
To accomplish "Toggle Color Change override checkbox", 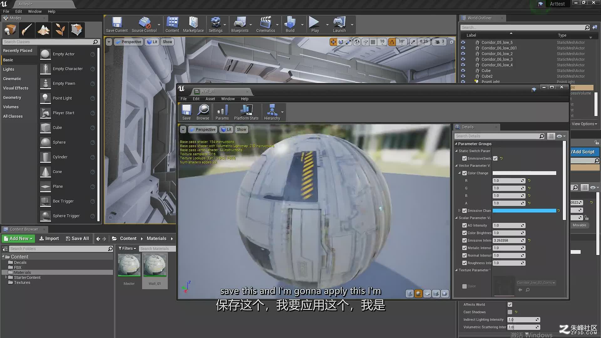I will (x=465, y=173).
